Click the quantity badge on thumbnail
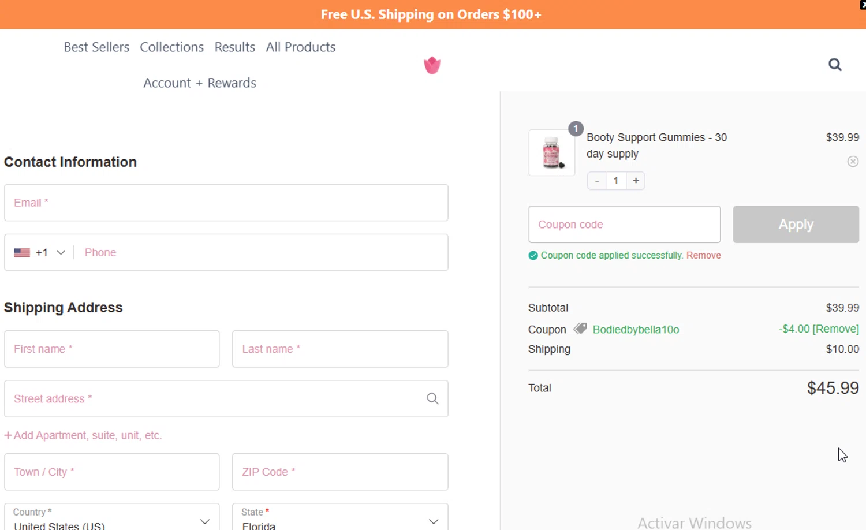This screenshot has width=866, height=530. [576, 129]
